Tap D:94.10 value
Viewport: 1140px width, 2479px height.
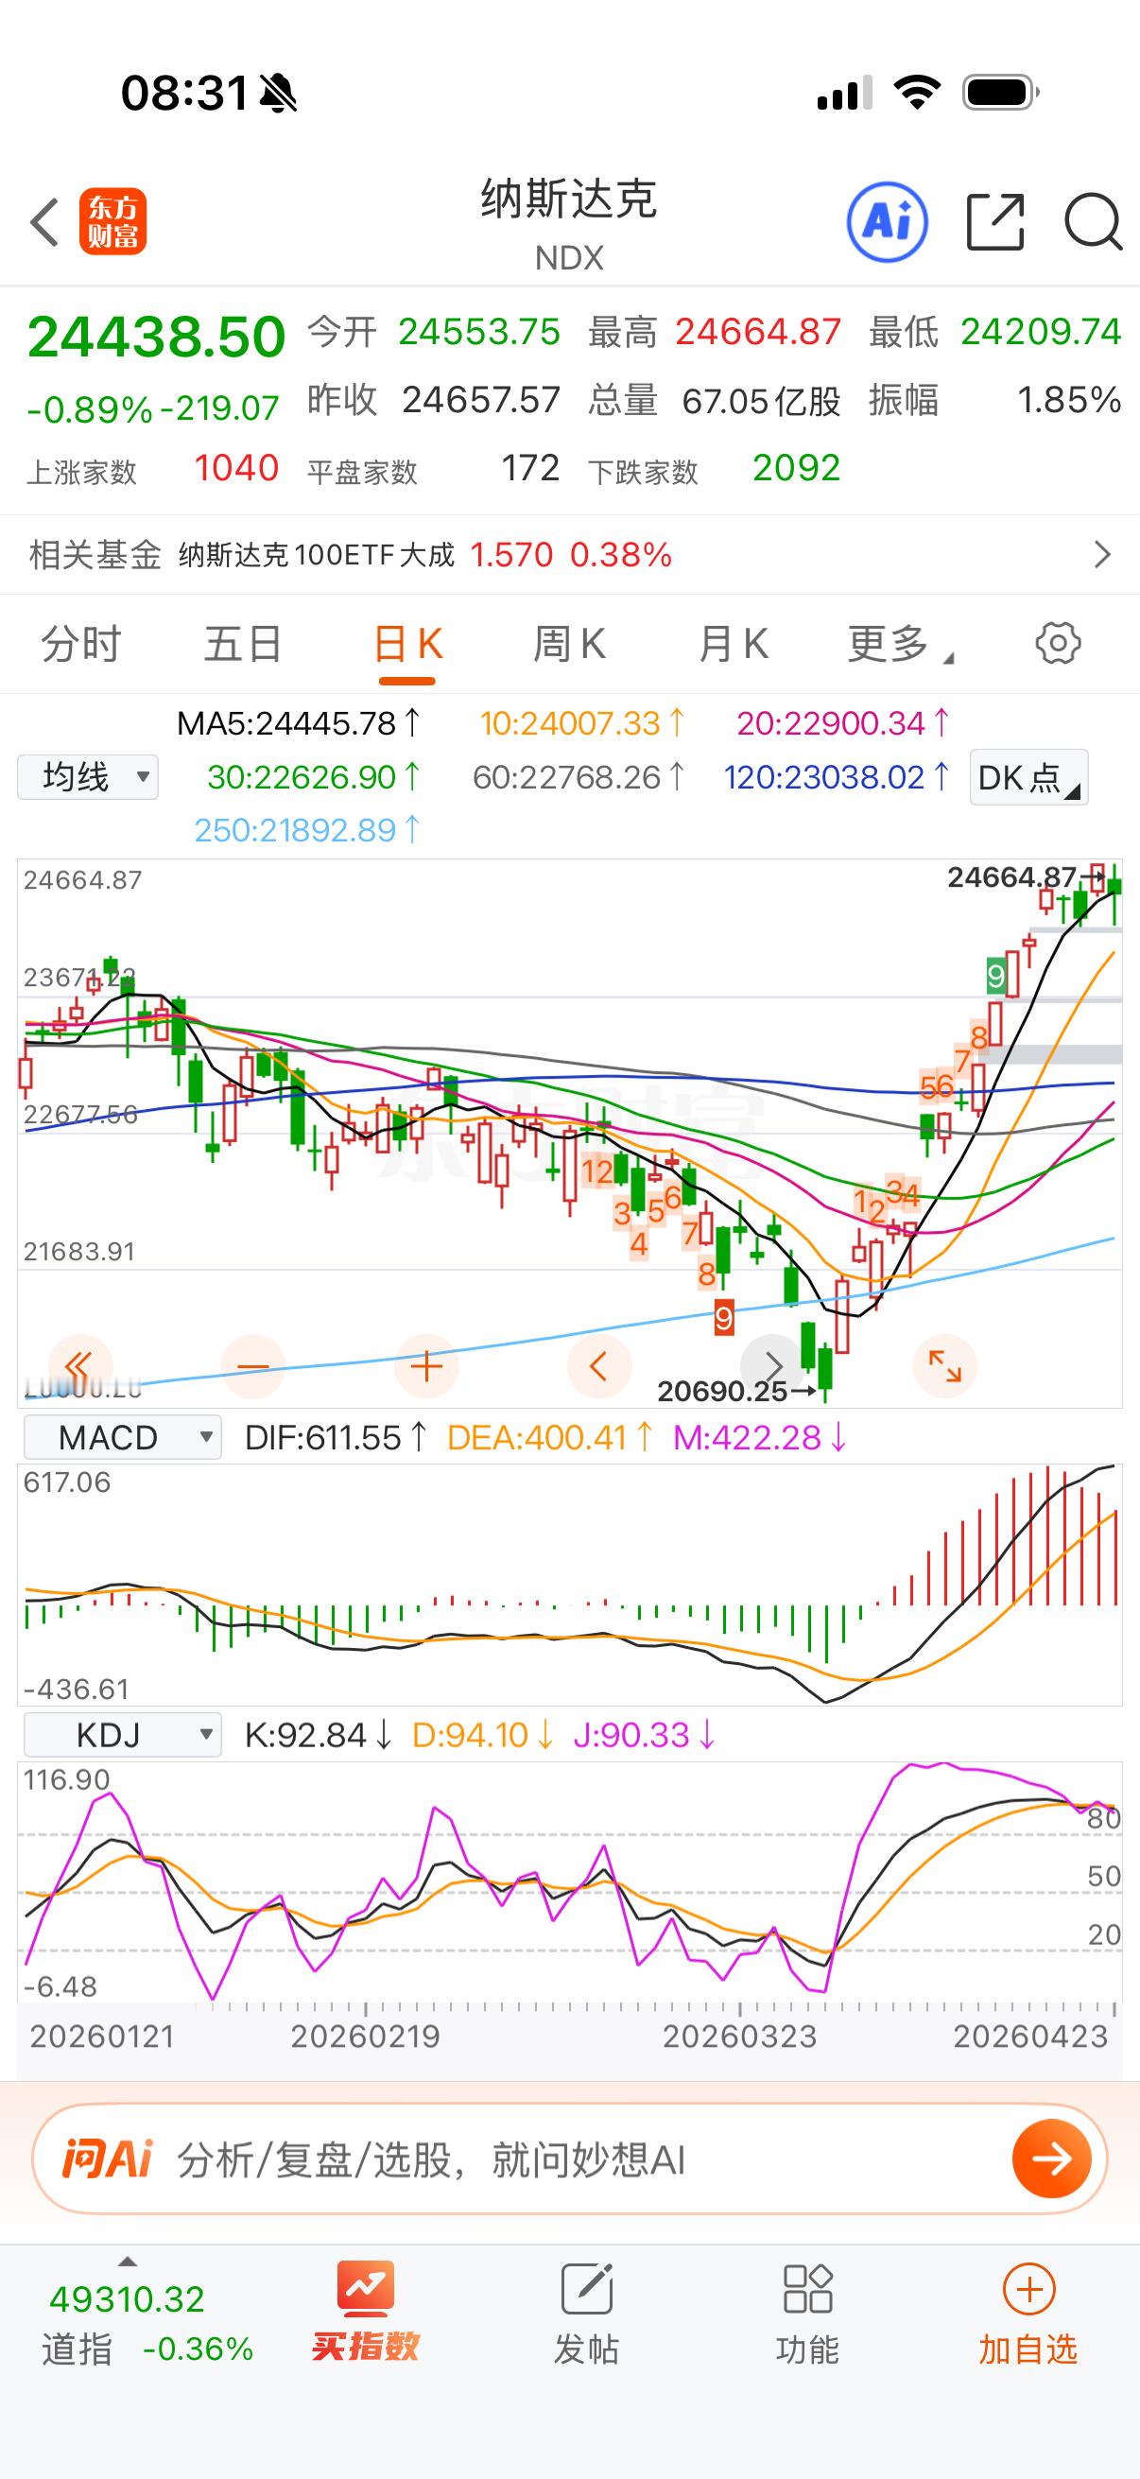coord(483,1734)
